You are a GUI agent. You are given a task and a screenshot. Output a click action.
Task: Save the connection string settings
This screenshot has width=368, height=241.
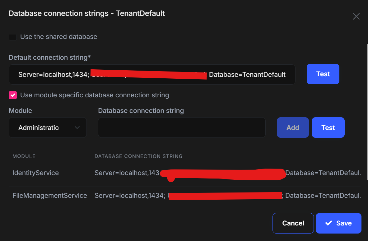click(338, 223)
